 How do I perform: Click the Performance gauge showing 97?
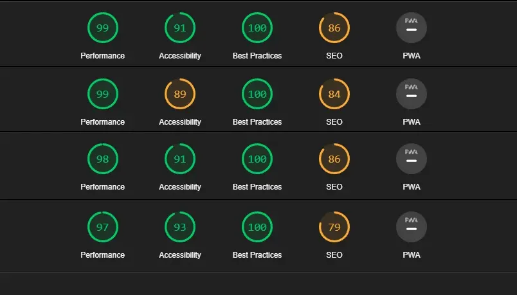103,228
